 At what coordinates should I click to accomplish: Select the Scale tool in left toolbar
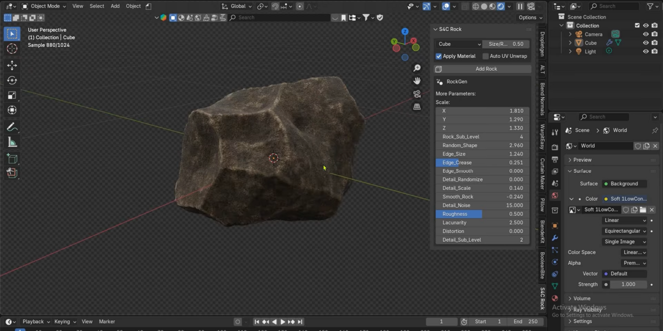click(12, 95)
